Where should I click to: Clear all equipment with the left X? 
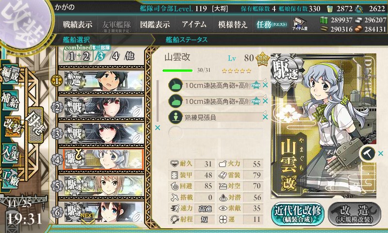pyautogui.click(x=157, y=128)
